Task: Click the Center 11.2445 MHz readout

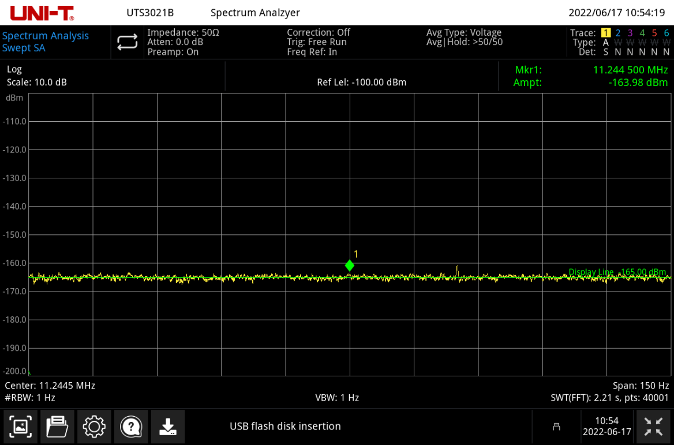Action: 50,386
